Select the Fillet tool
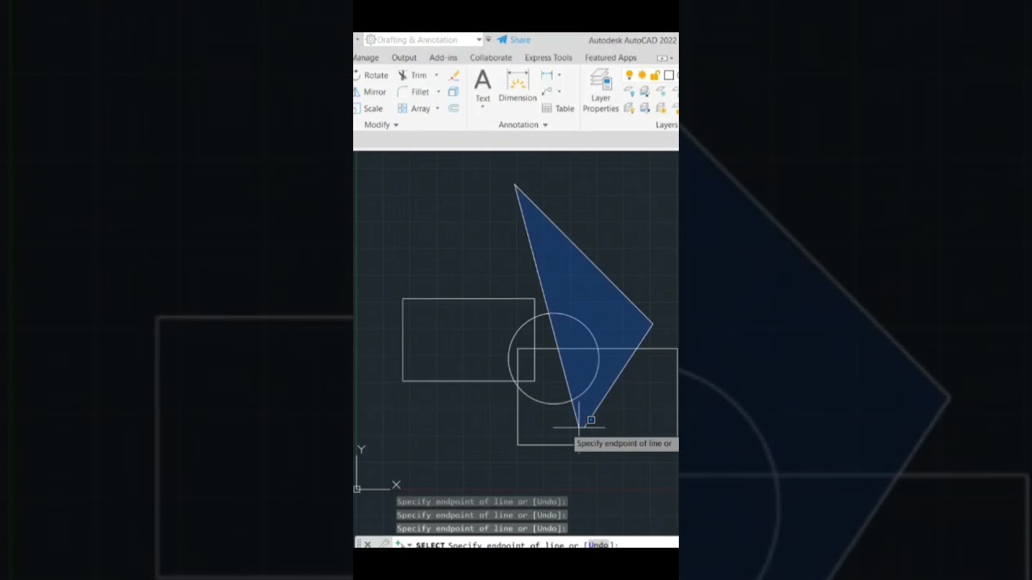Image resolution: width=1032 pixels, height=580 pixels. coord(414,92)
